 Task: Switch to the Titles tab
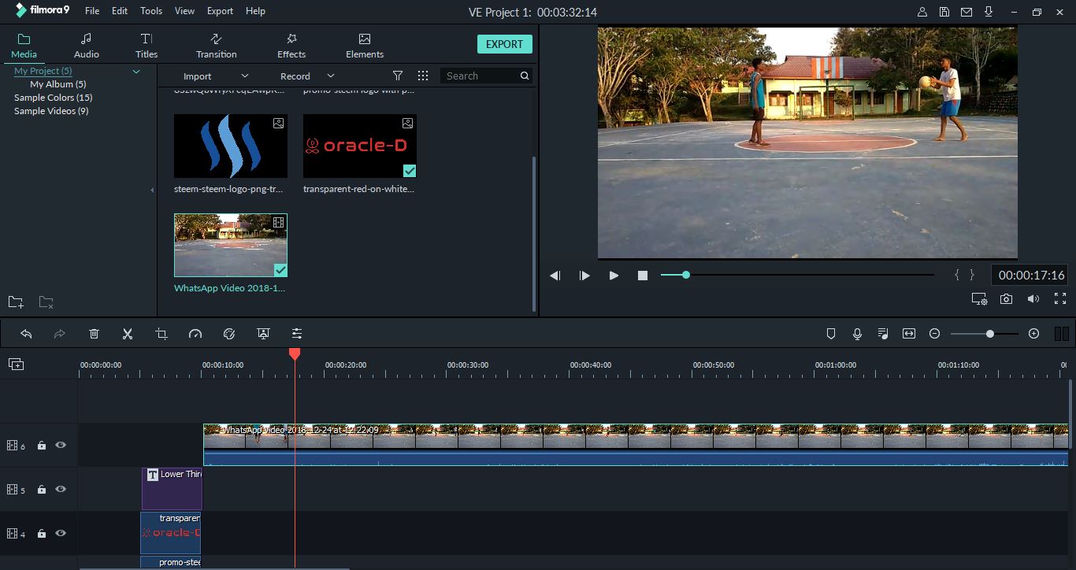147,46
